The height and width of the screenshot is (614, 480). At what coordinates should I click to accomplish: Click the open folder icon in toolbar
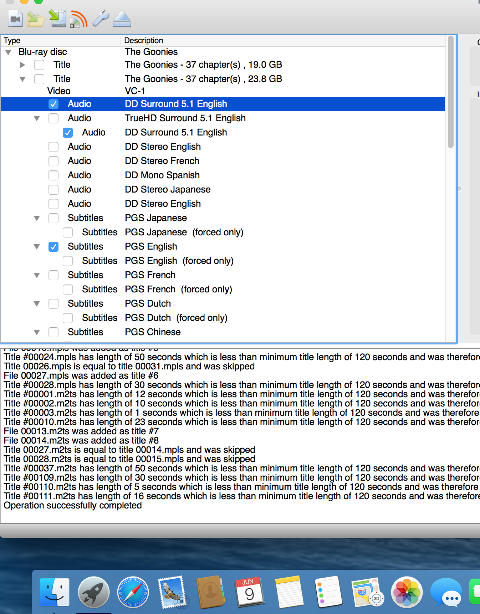36,19
